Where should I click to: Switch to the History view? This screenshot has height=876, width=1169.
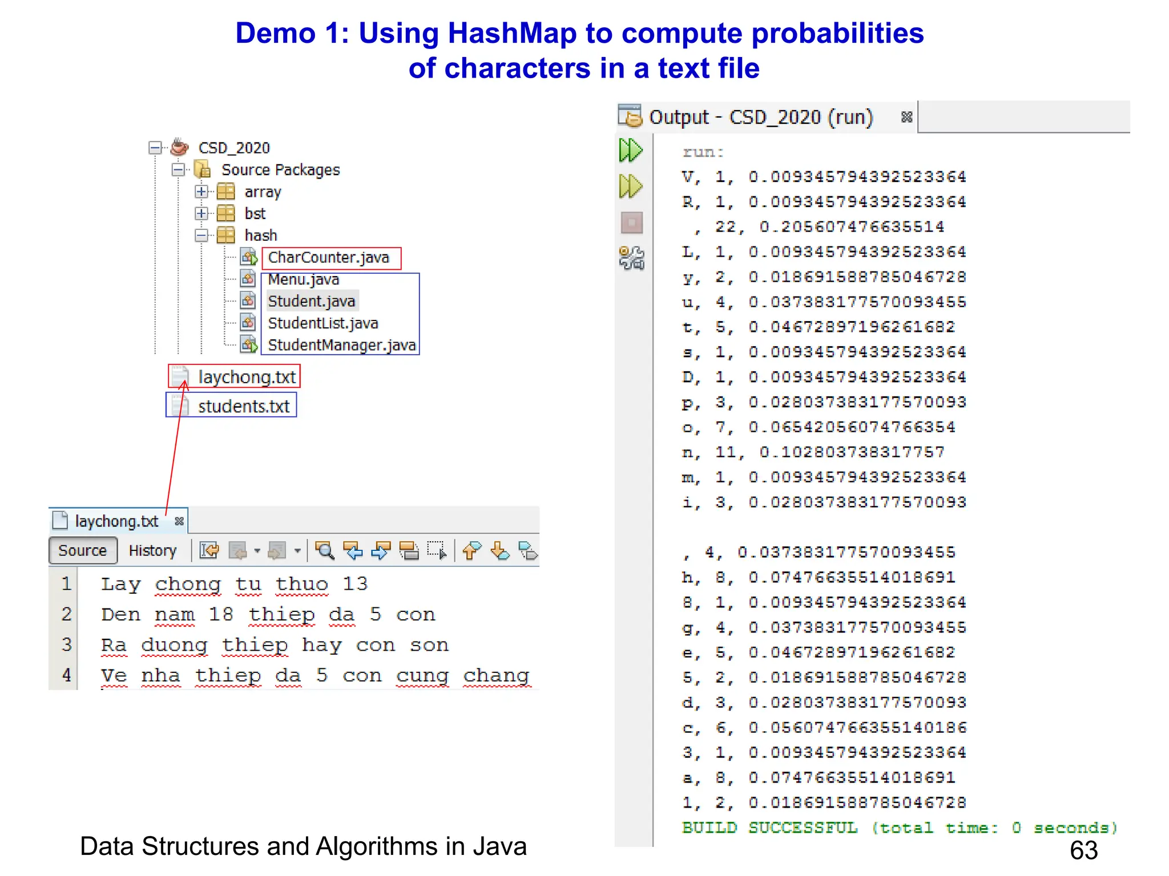pos(152,551)
